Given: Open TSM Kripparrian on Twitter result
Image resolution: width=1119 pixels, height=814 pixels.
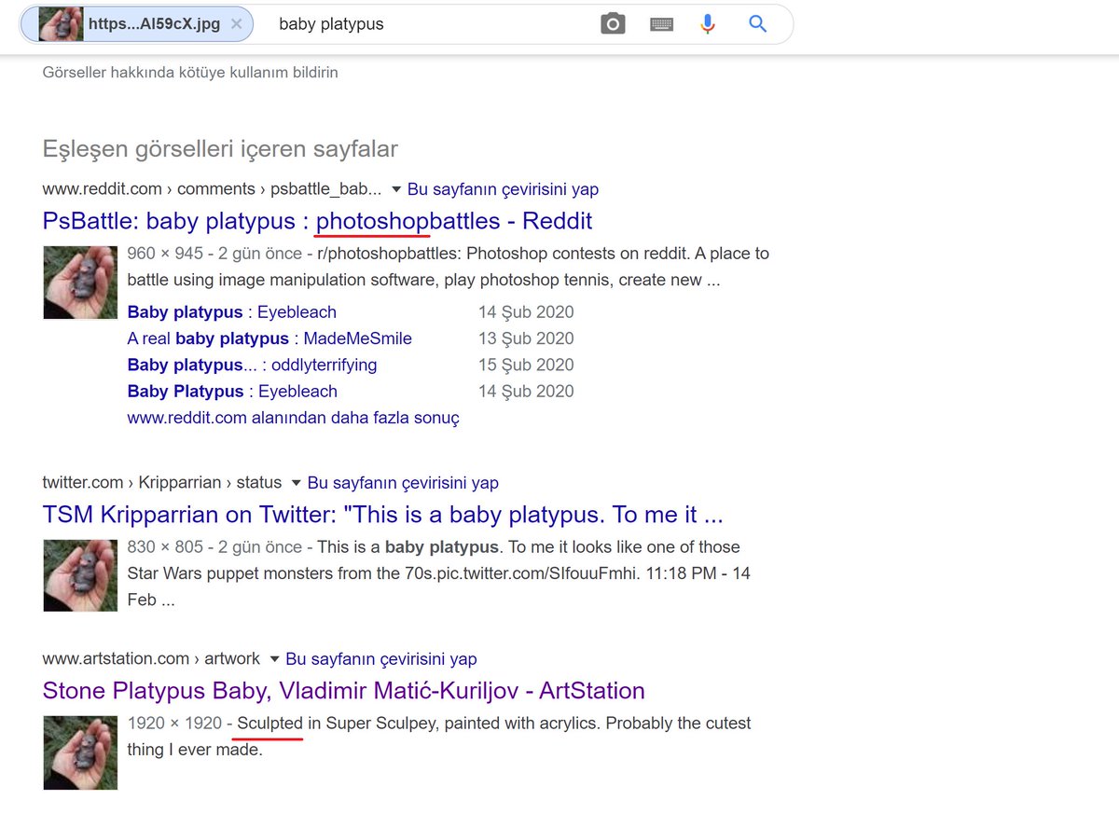Looking at the screenshot, I should click(x=382, y=515).
